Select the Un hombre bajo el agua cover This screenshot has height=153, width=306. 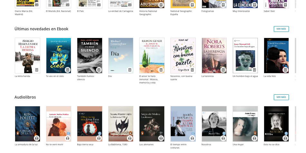pyautogui.click(x=245, y=56)
